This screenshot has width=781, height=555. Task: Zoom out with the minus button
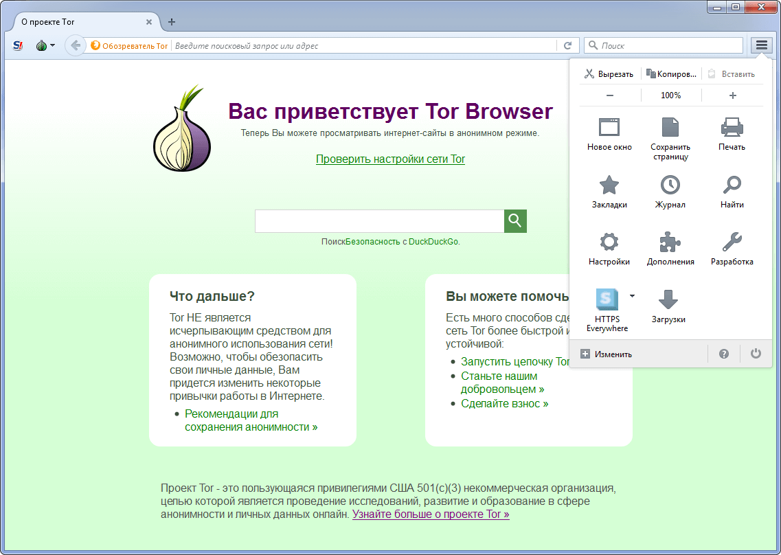pos(610,95)
